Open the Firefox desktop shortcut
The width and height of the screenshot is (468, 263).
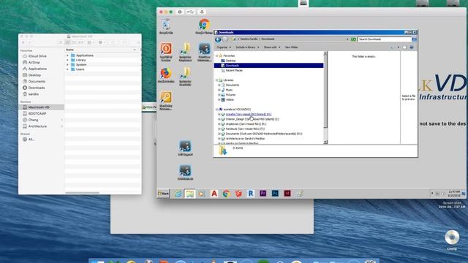[x=166, y=75]
